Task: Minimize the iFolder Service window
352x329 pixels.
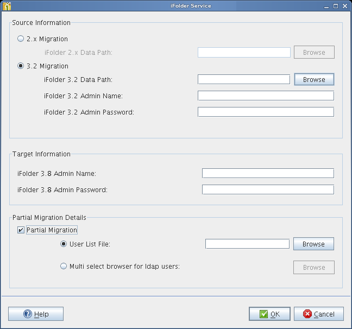Action: [x=326, y=7]
